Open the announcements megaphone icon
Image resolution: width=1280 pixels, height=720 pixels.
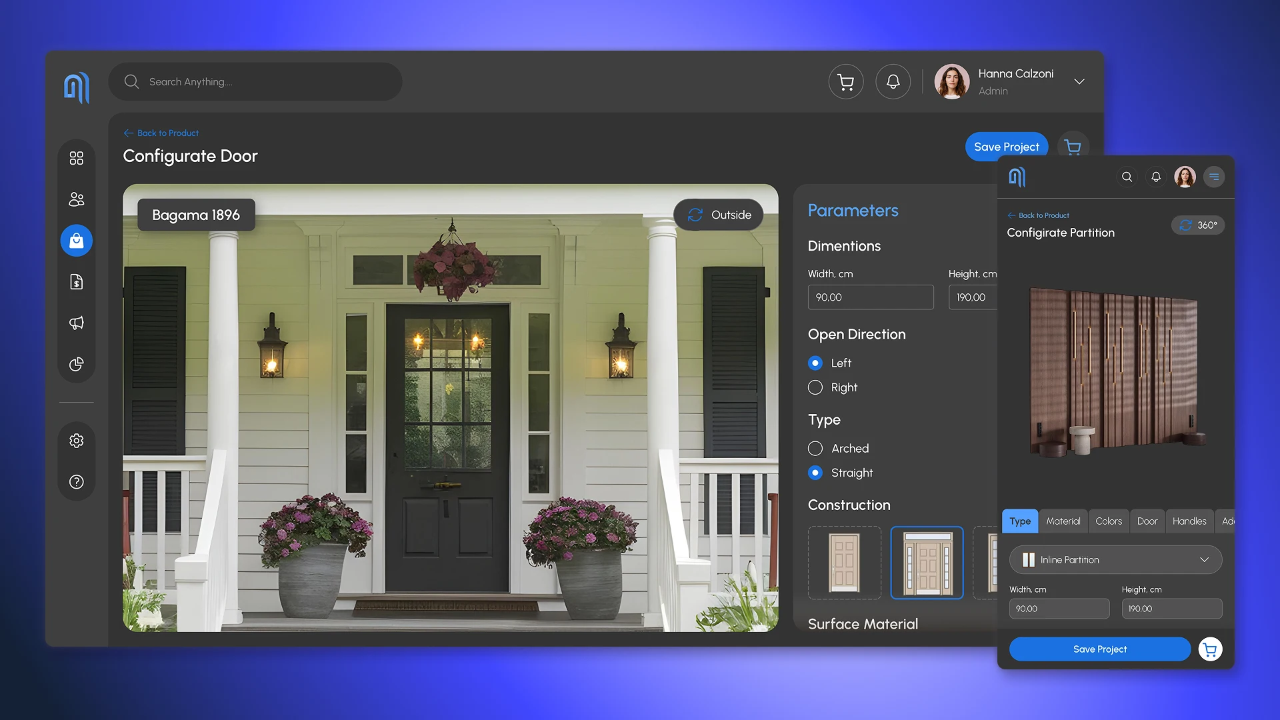tap(77, 323)
